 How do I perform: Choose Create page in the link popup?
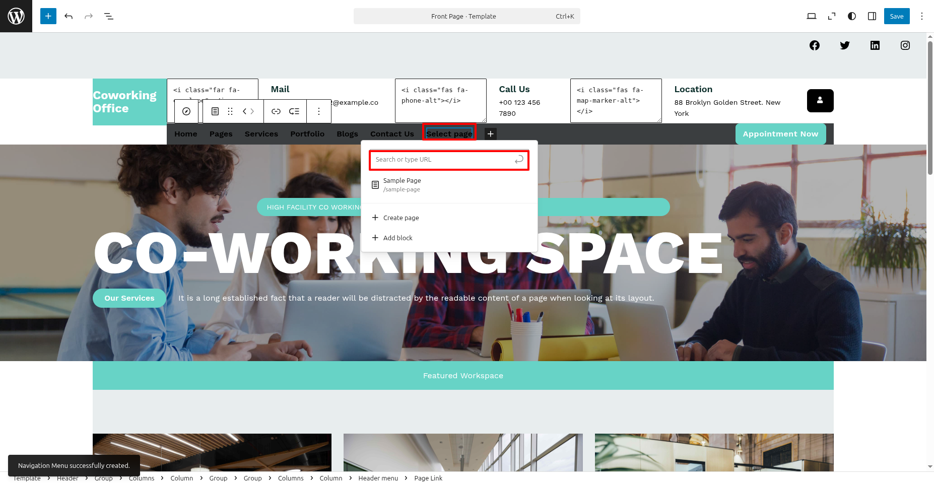(401, 218)
